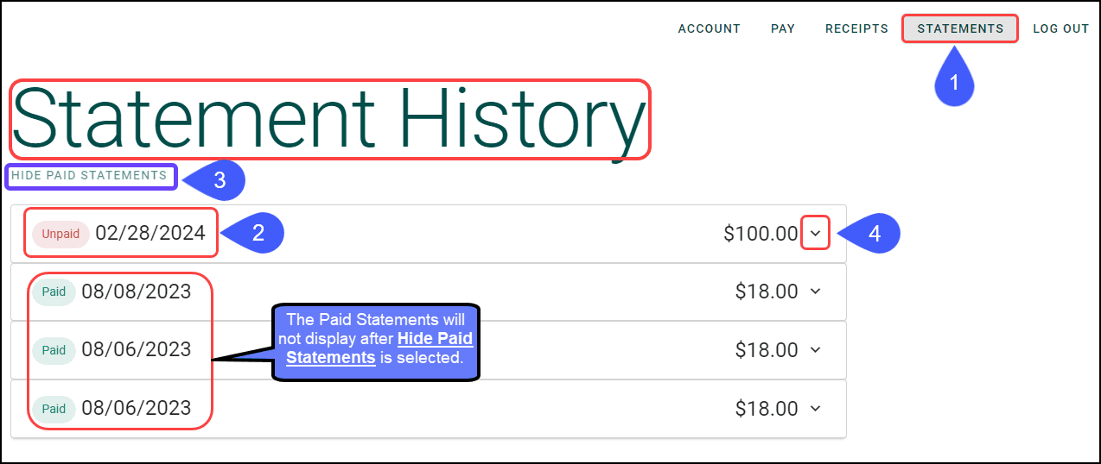Image resolution: width=1101 pixels, height=464 pixels.
Task: Select the STATEMENTS navigation tab
Action: click(x=960, y=28)
